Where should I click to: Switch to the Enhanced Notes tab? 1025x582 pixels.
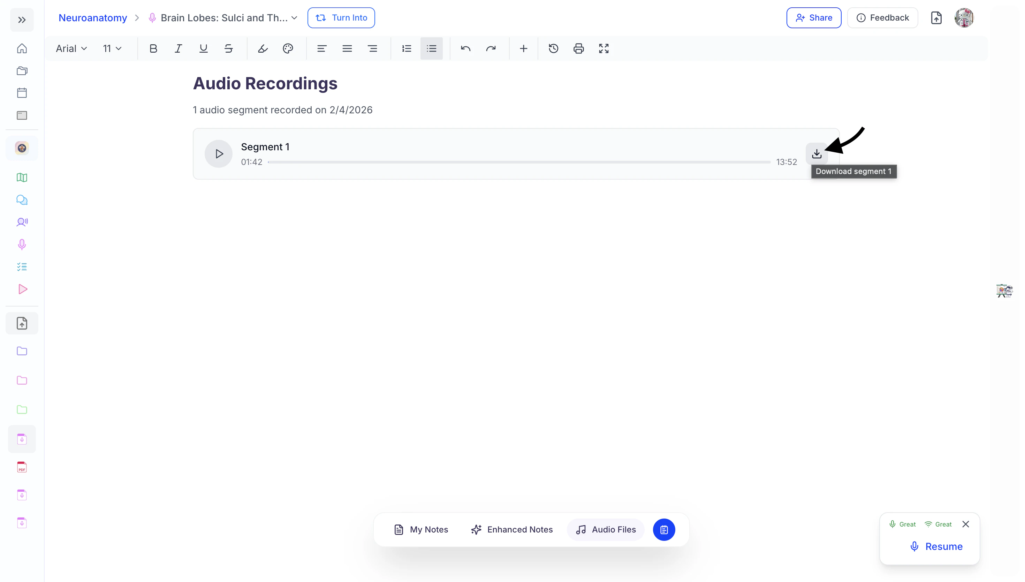point(512,529)
